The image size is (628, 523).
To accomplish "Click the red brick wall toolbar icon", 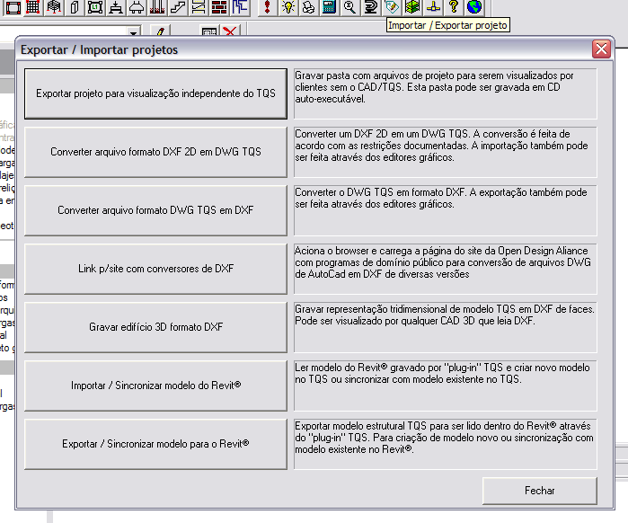I will 219,7.
